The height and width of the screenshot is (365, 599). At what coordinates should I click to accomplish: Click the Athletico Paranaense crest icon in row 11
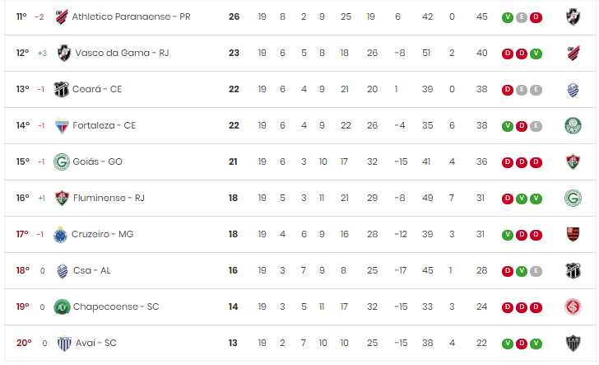click(x=62, y=16)
